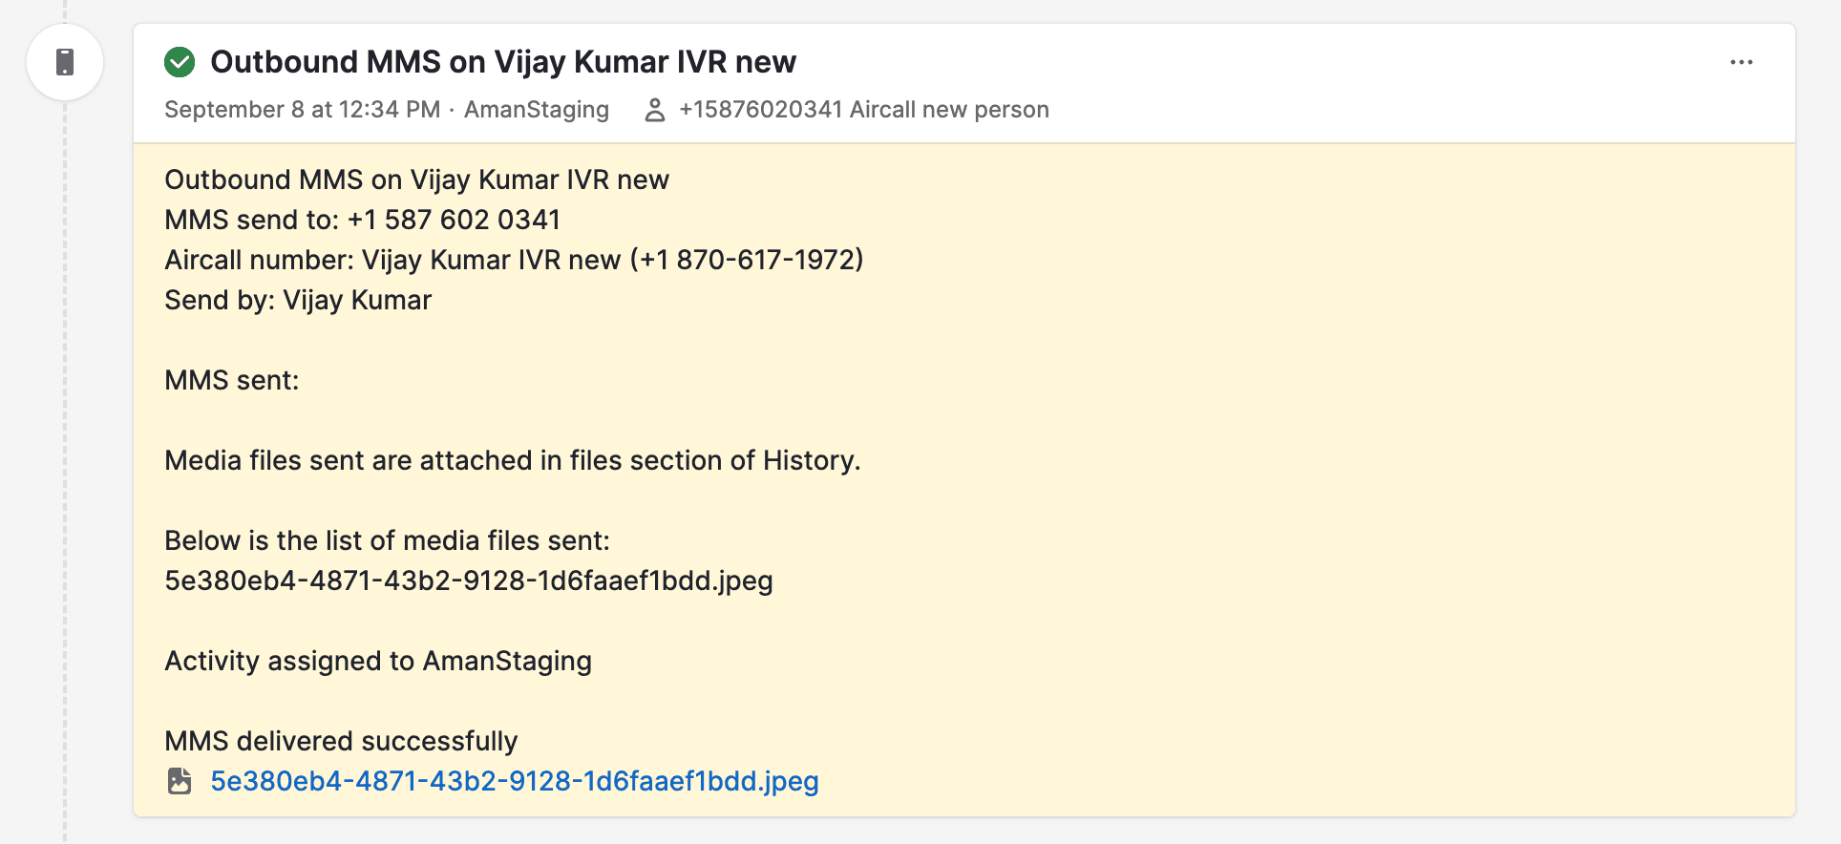The image size is (1841, 844).
Task: Click the 'MMS sent:' text line
Action: pos(231,380)
